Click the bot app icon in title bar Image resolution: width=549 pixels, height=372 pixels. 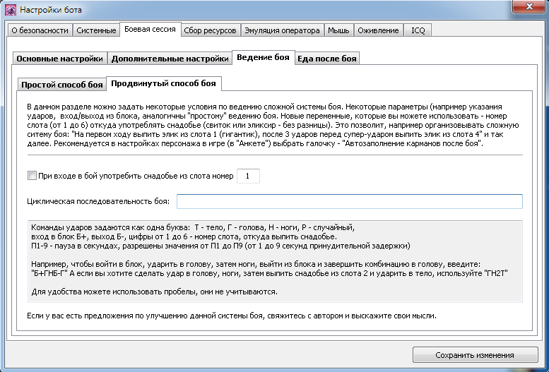10,10
